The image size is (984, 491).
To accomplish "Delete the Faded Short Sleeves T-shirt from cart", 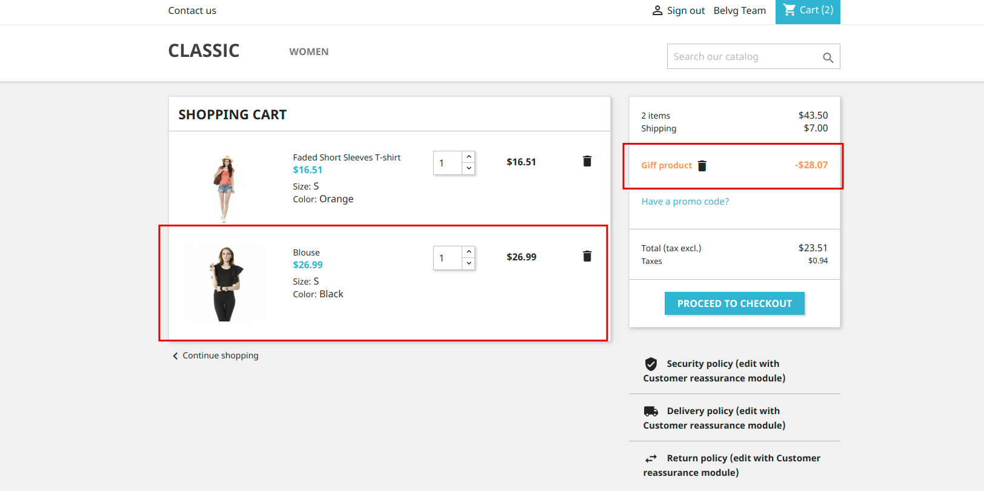I will click(x=587, y=161).
